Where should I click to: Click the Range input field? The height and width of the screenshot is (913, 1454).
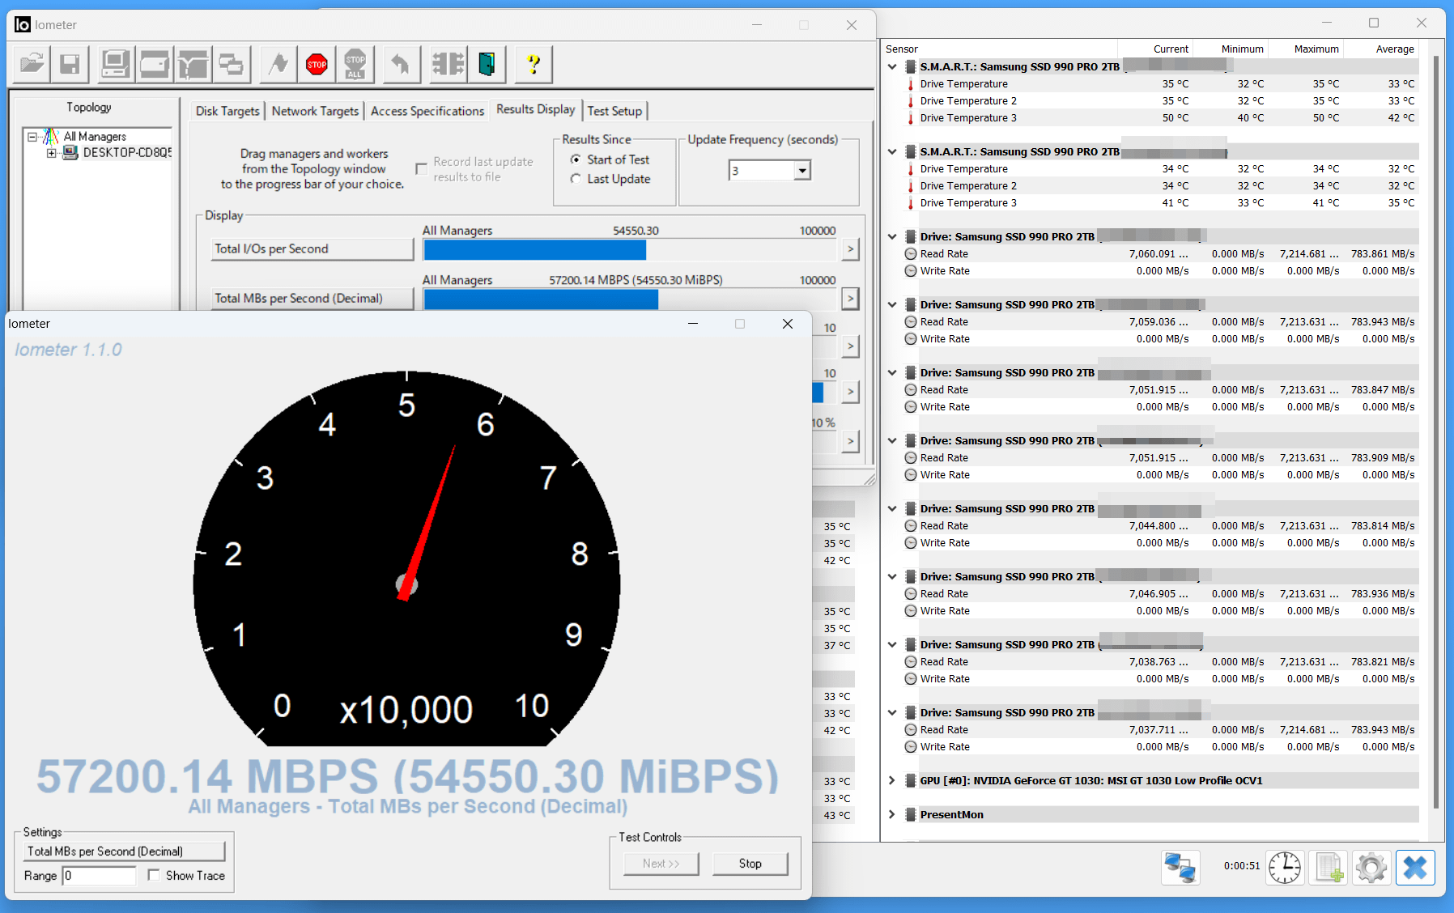99,876
